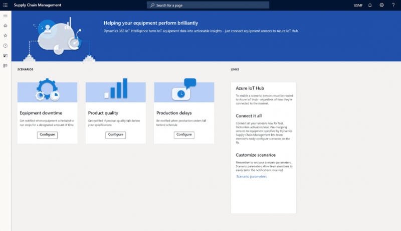The width and height of the screenshot is (401, 231).
Task: Click the Supply Chain Management title
Action: click(38, 5)
